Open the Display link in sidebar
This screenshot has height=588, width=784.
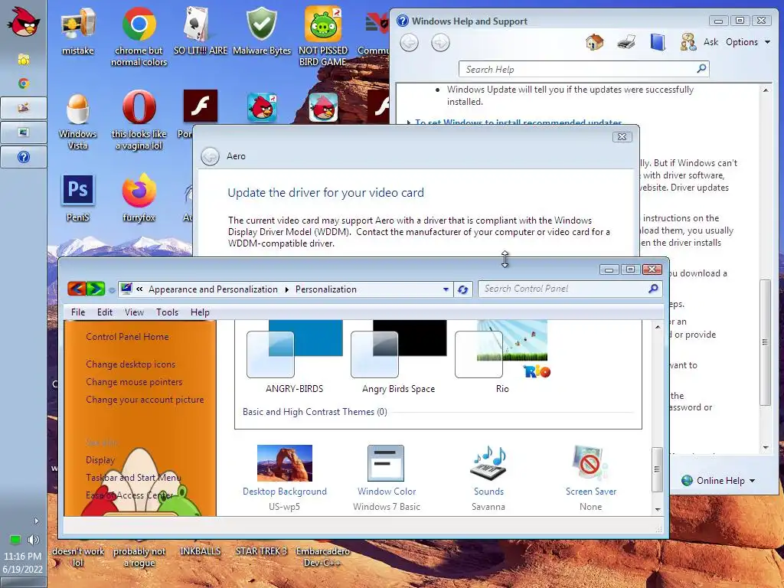[x=100, y=460]
